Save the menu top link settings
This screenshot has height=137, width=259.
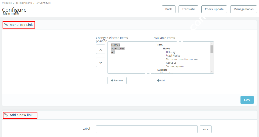click(x=247, y=100)
